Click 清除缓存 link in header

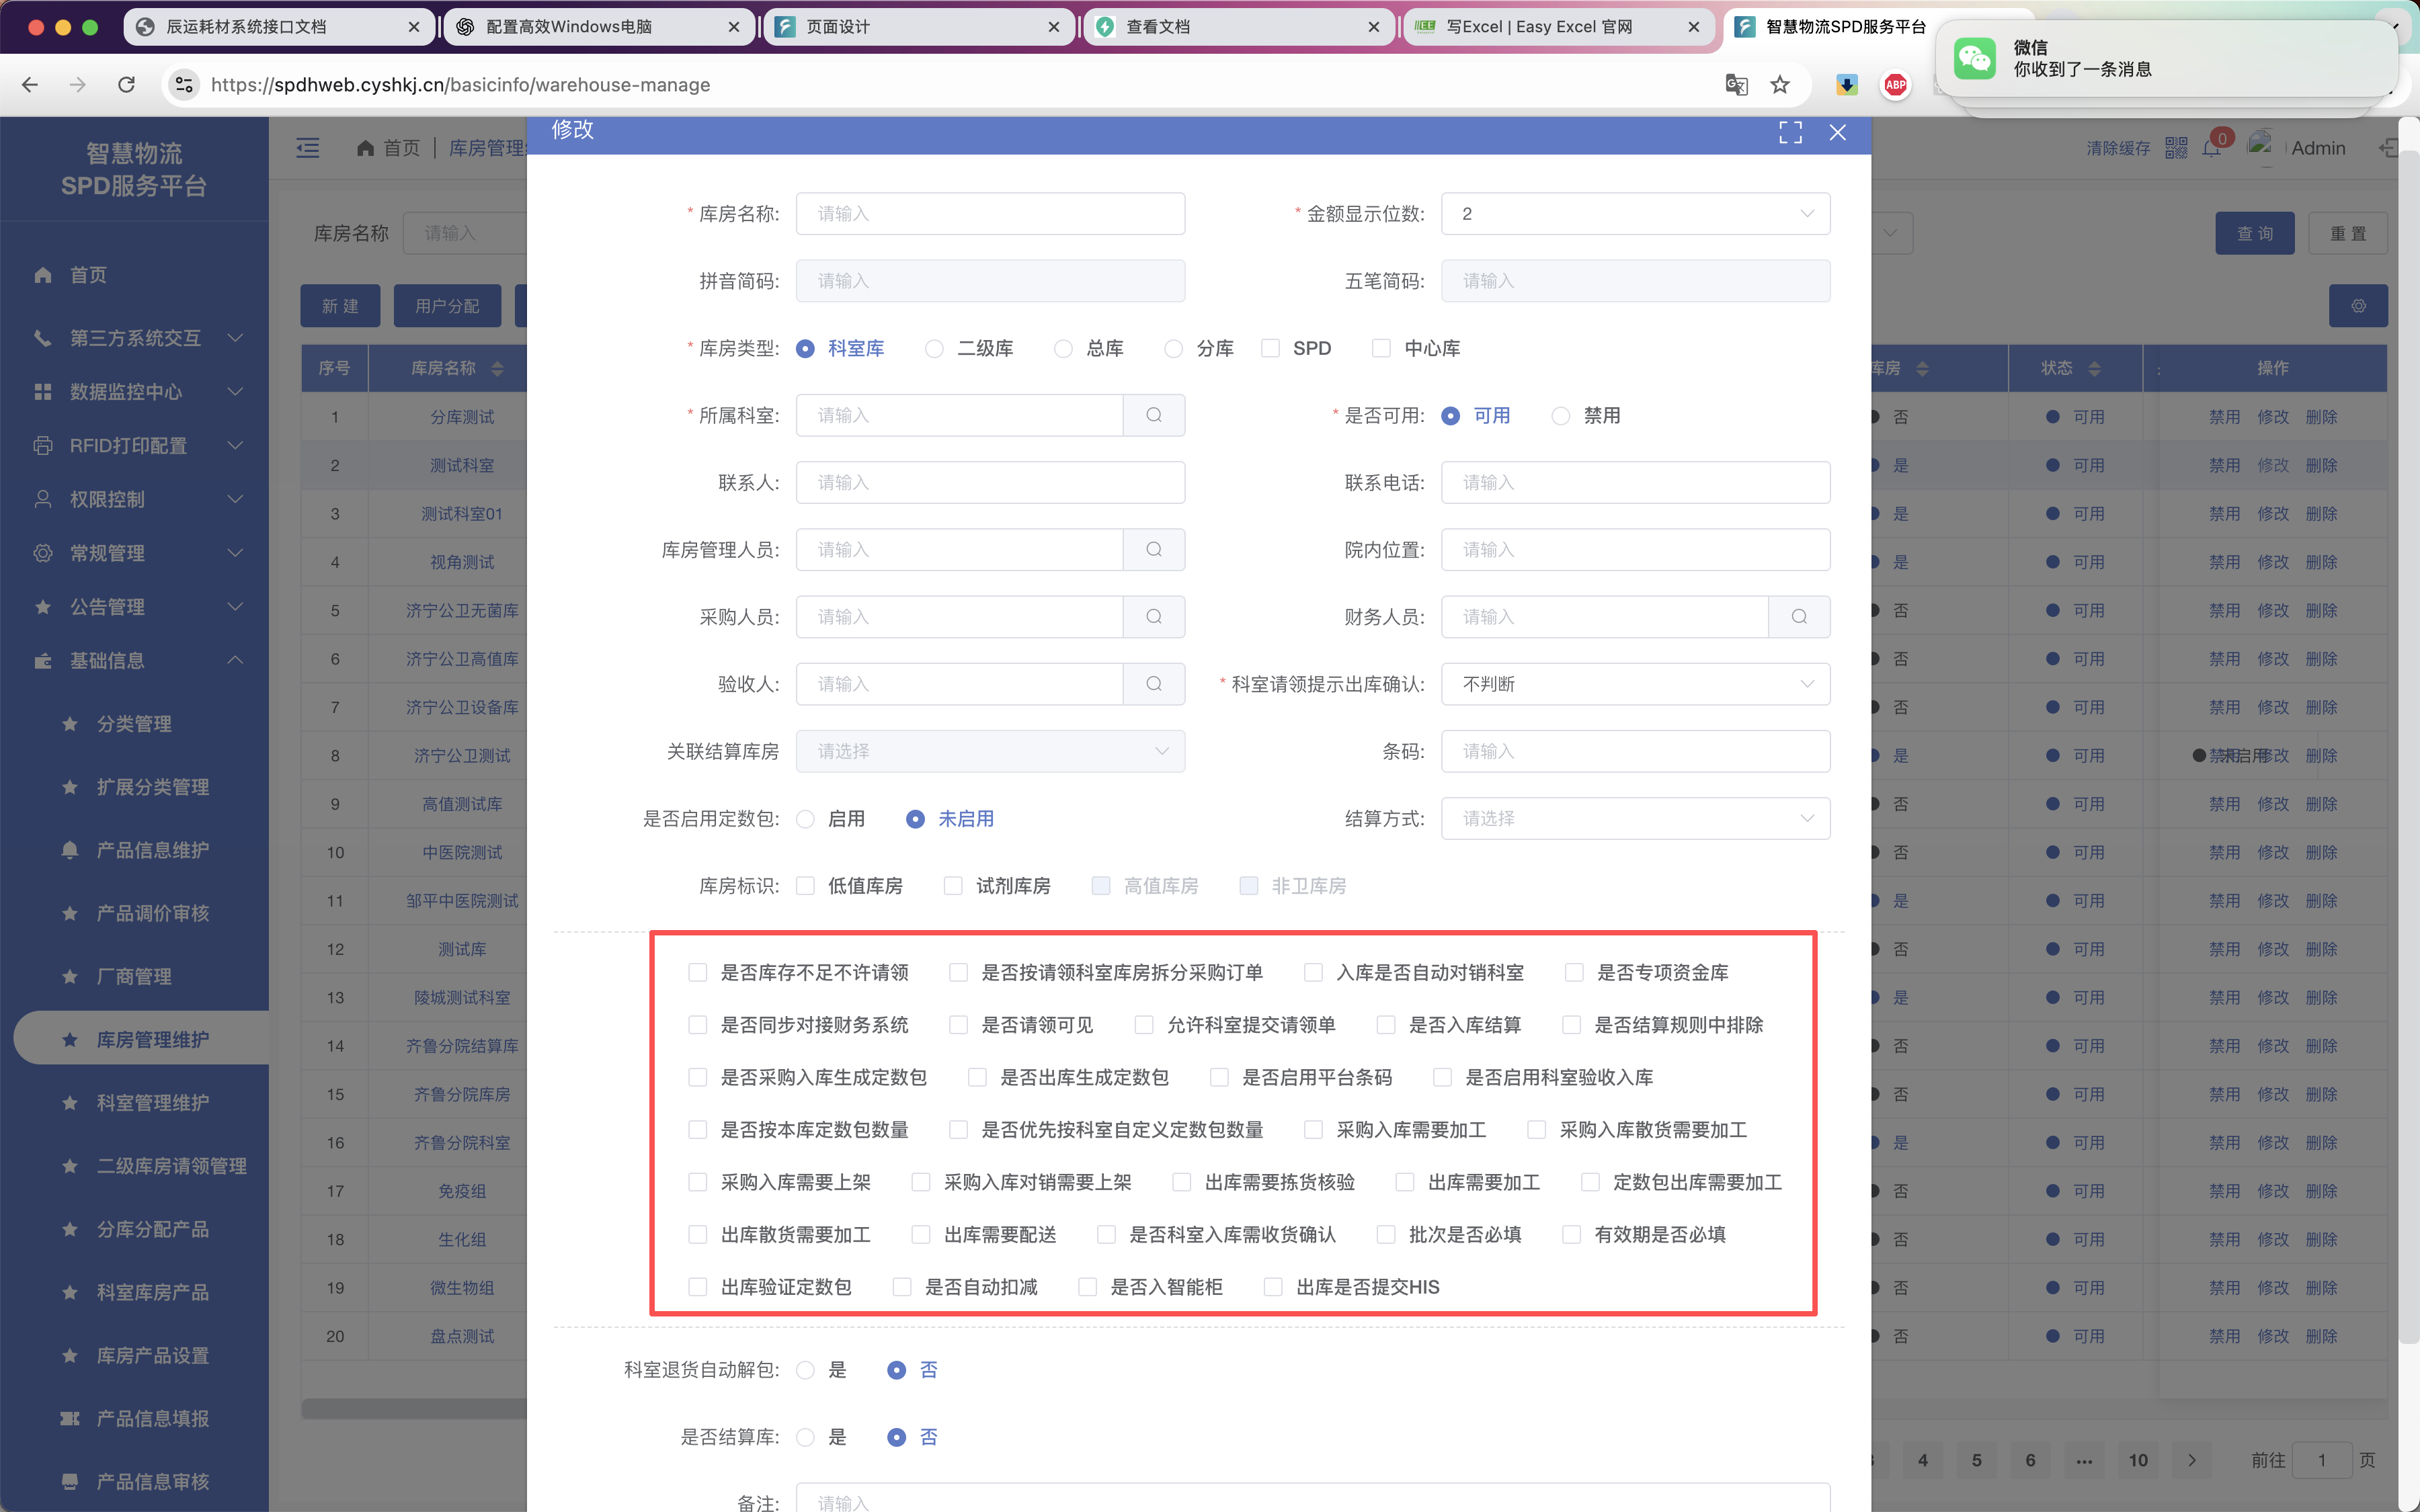click(2118, 148)
